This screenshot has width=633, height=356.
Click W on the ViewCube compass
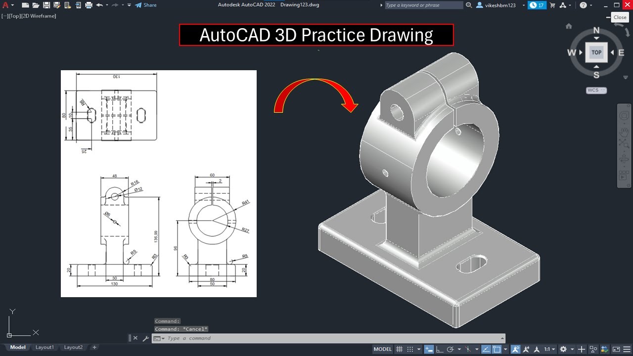[572, 52]
